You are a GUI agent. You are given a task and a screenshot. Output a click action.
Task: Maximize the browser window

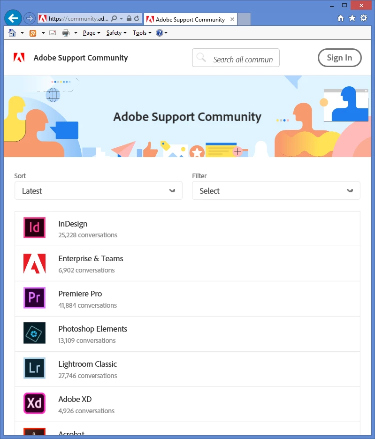point(344,5)
